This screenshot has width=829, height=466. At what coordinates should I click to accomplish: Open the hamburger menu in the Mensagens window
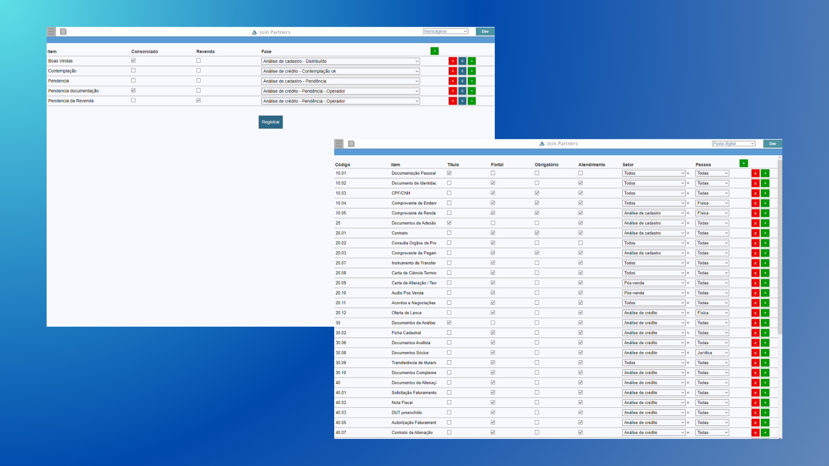(x=51, y=31)
